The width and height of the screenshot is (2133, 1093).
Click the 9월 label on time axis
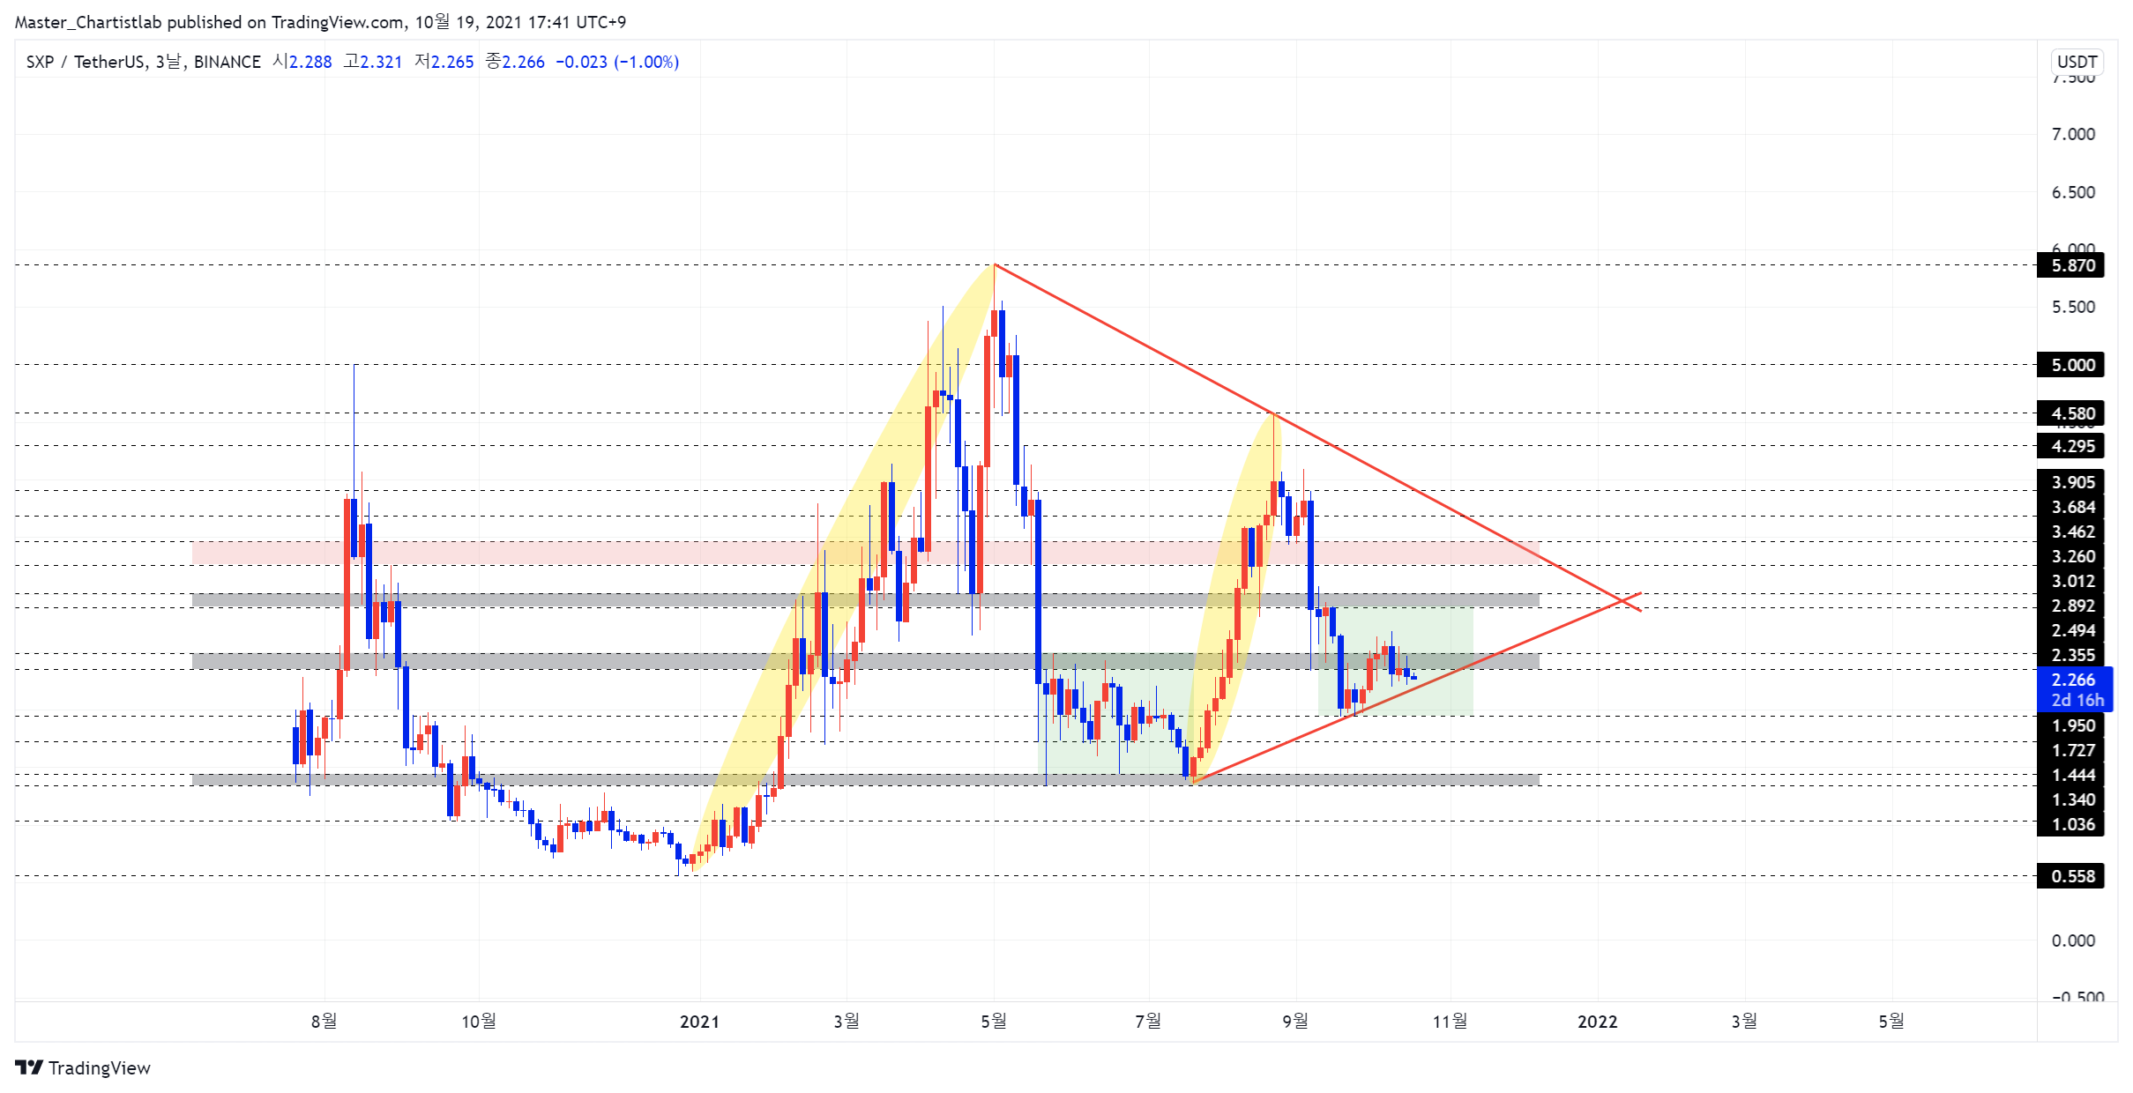click(1295, 1022)
